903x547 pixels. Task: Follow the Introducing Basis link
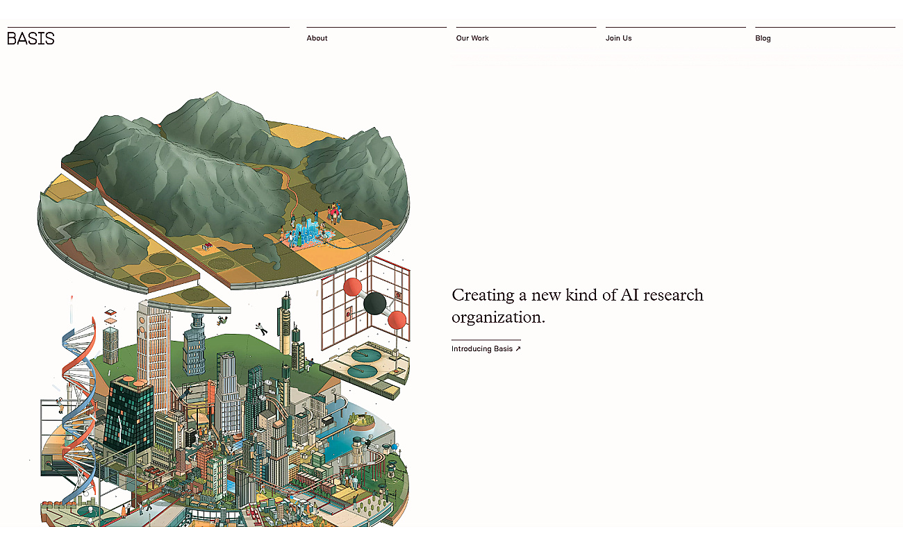pyautogui.click(x=486, y=348)
